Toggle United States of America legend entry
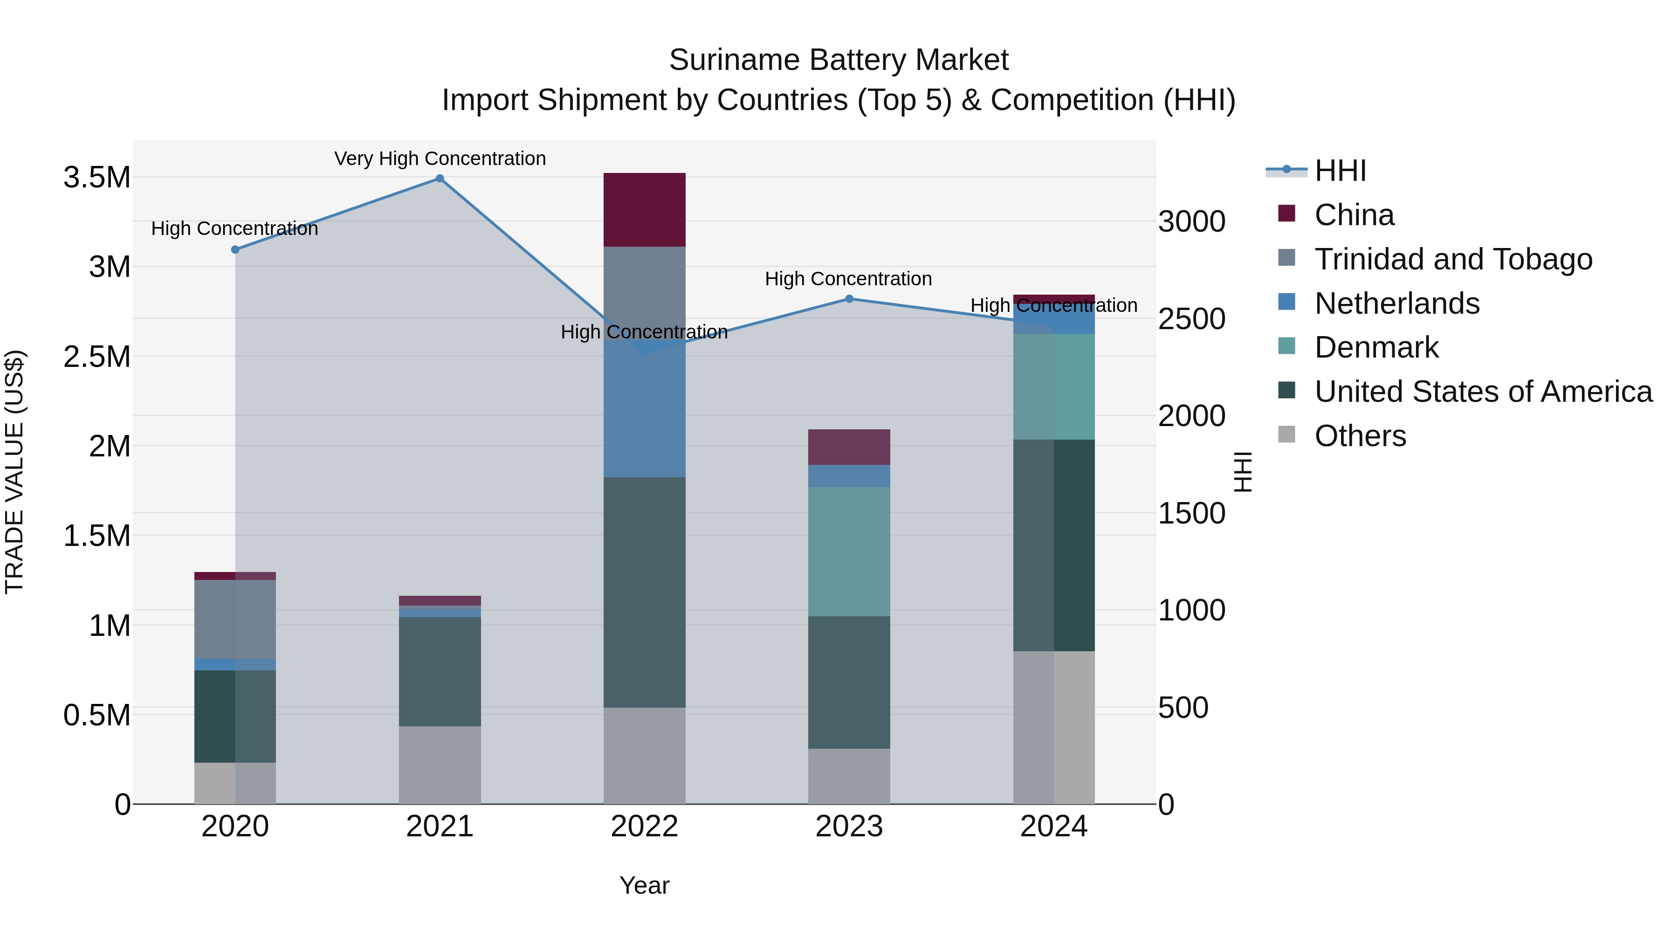This screenshot has height=944, width=1678. click(x=1465, y=392)
